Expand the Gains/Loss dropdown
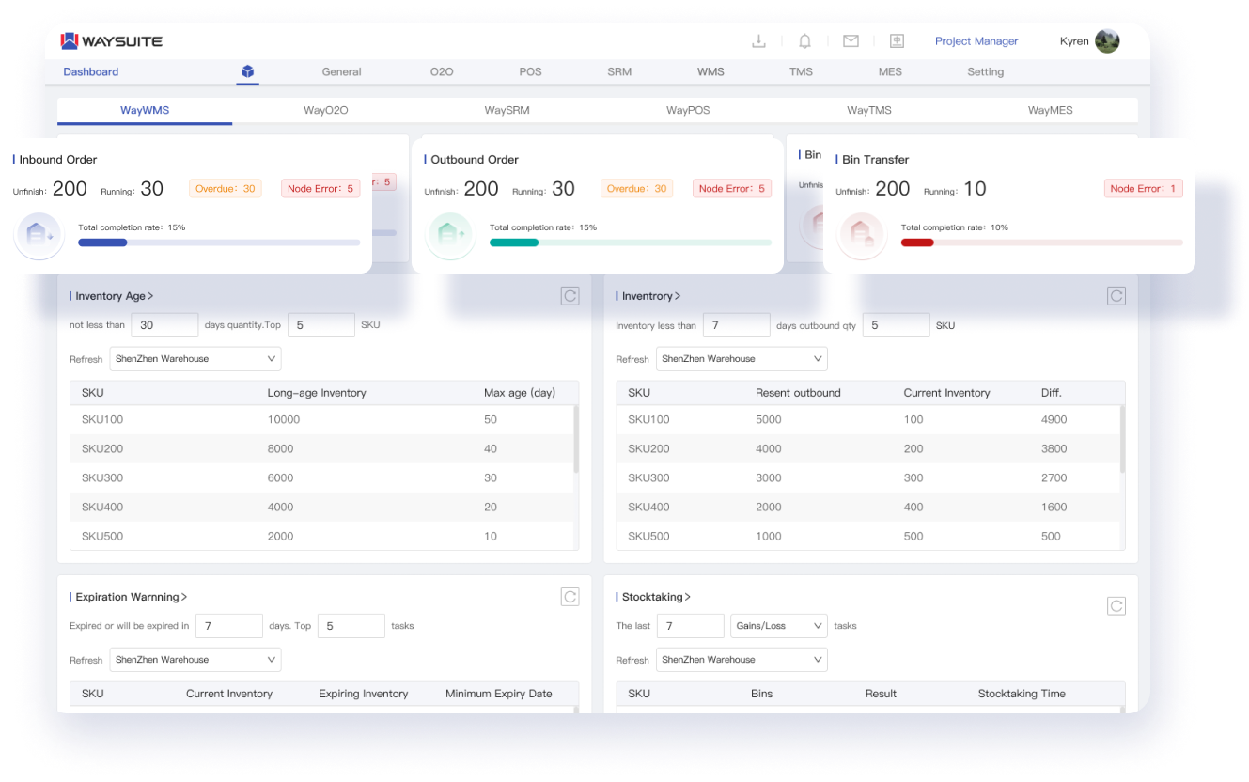 coord(778,626)
